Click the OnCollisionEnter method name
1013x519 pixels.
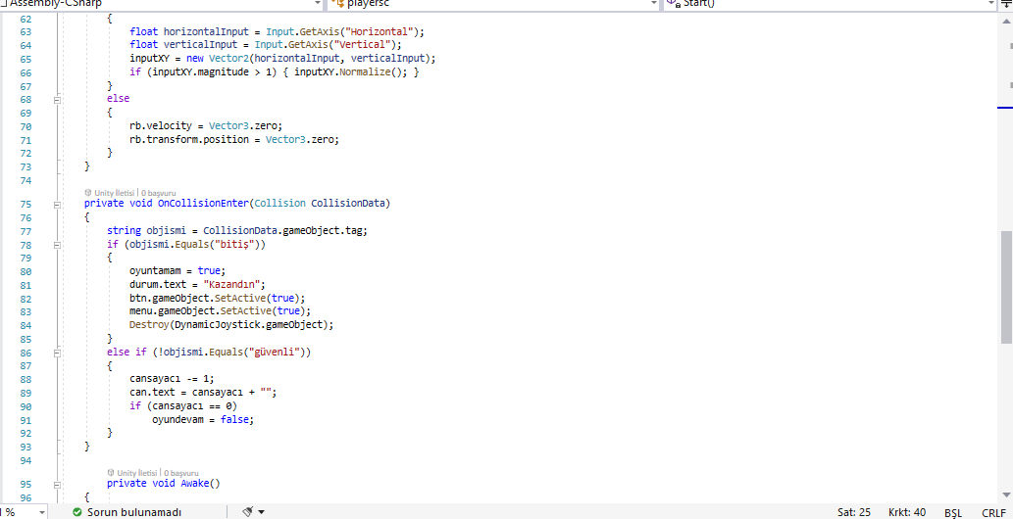[203, 204]
